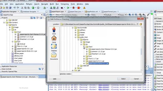Click the Save All toolbar icon
The width and height of the screenshot is (163, 91).
pos(10,8)
